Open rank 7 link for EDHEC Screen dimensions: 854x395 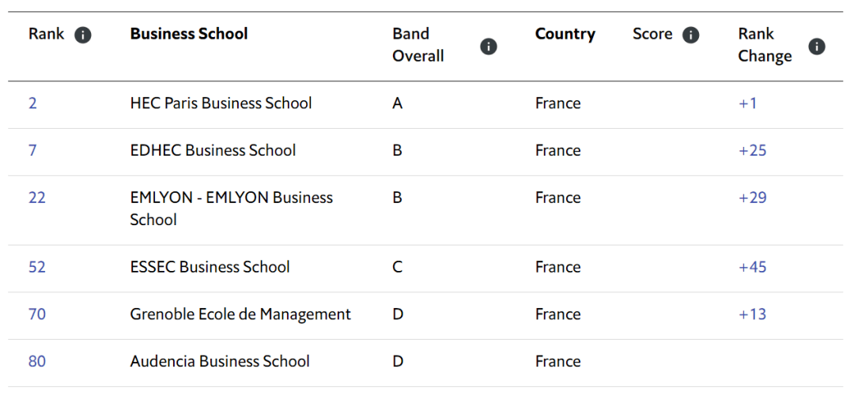tap(32, 151)
